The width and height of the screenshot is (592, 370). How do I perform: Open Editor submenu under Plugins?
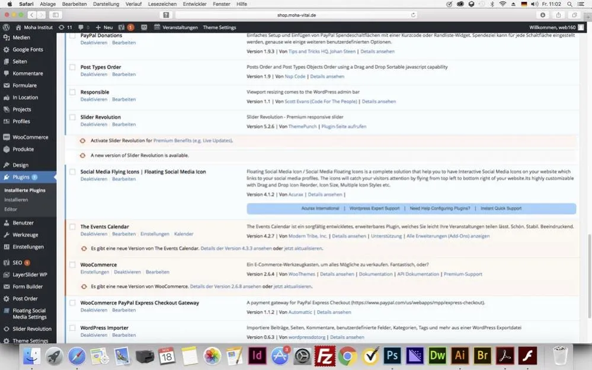pyautogui.click(x=11, y=209)
